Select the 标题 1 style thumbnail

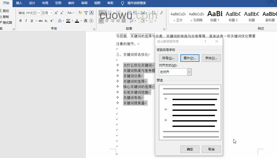coord(215,16)
